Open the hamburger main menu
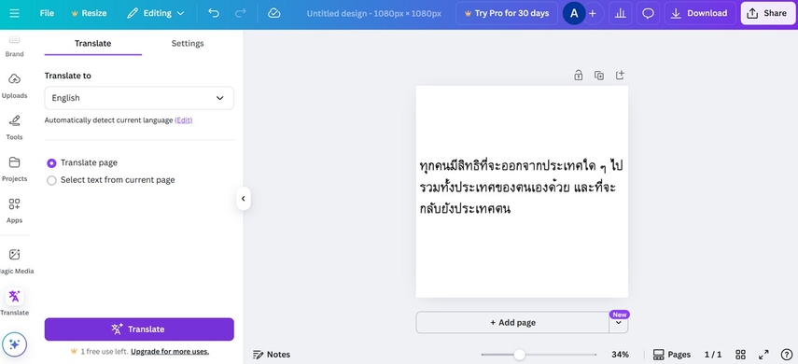The image size is (798, 364). point(14,13)
